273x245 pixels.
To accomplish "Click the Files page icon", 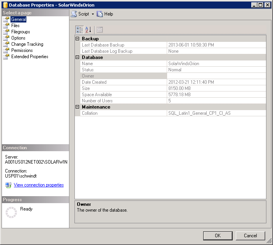I will 6,26.
